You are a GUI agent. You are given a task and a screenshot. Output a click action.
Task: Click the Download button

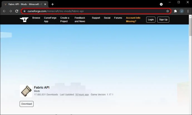coord(26,104)
